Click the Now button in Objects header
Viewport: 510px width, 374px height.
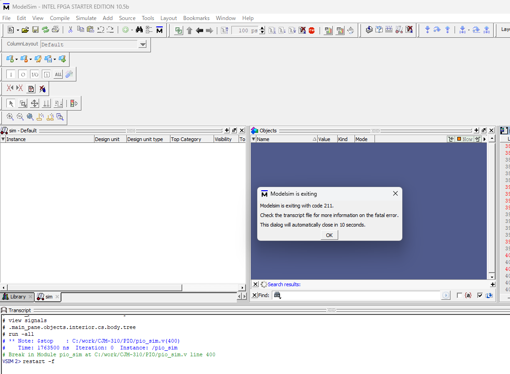(x=465, y=139)
